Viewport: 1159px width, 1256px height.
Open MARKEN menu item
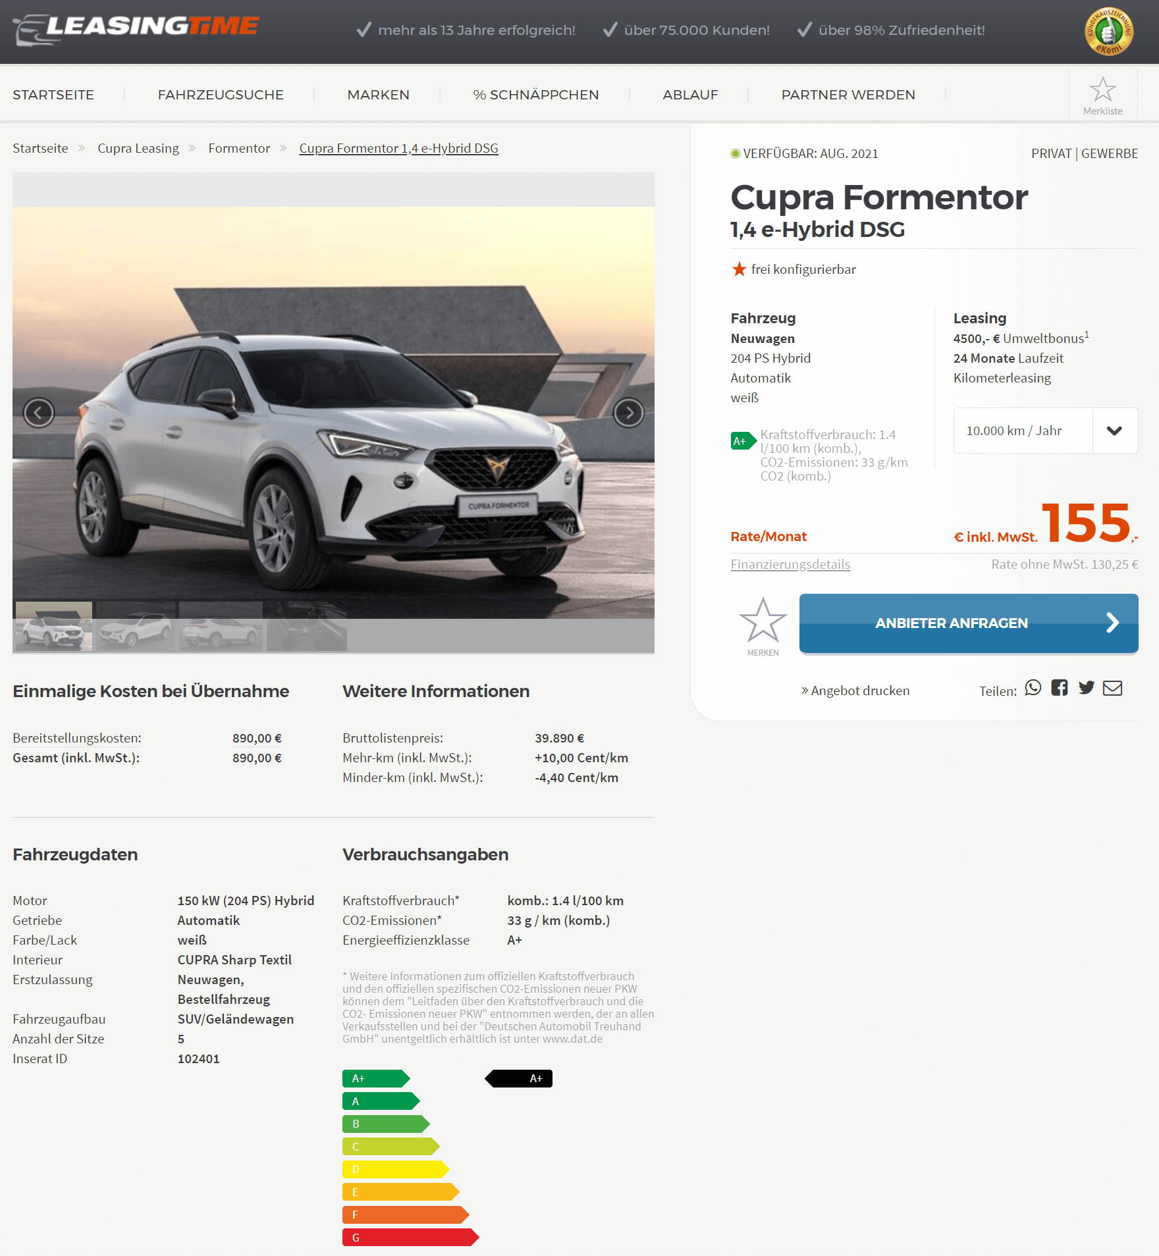point(379,95)
